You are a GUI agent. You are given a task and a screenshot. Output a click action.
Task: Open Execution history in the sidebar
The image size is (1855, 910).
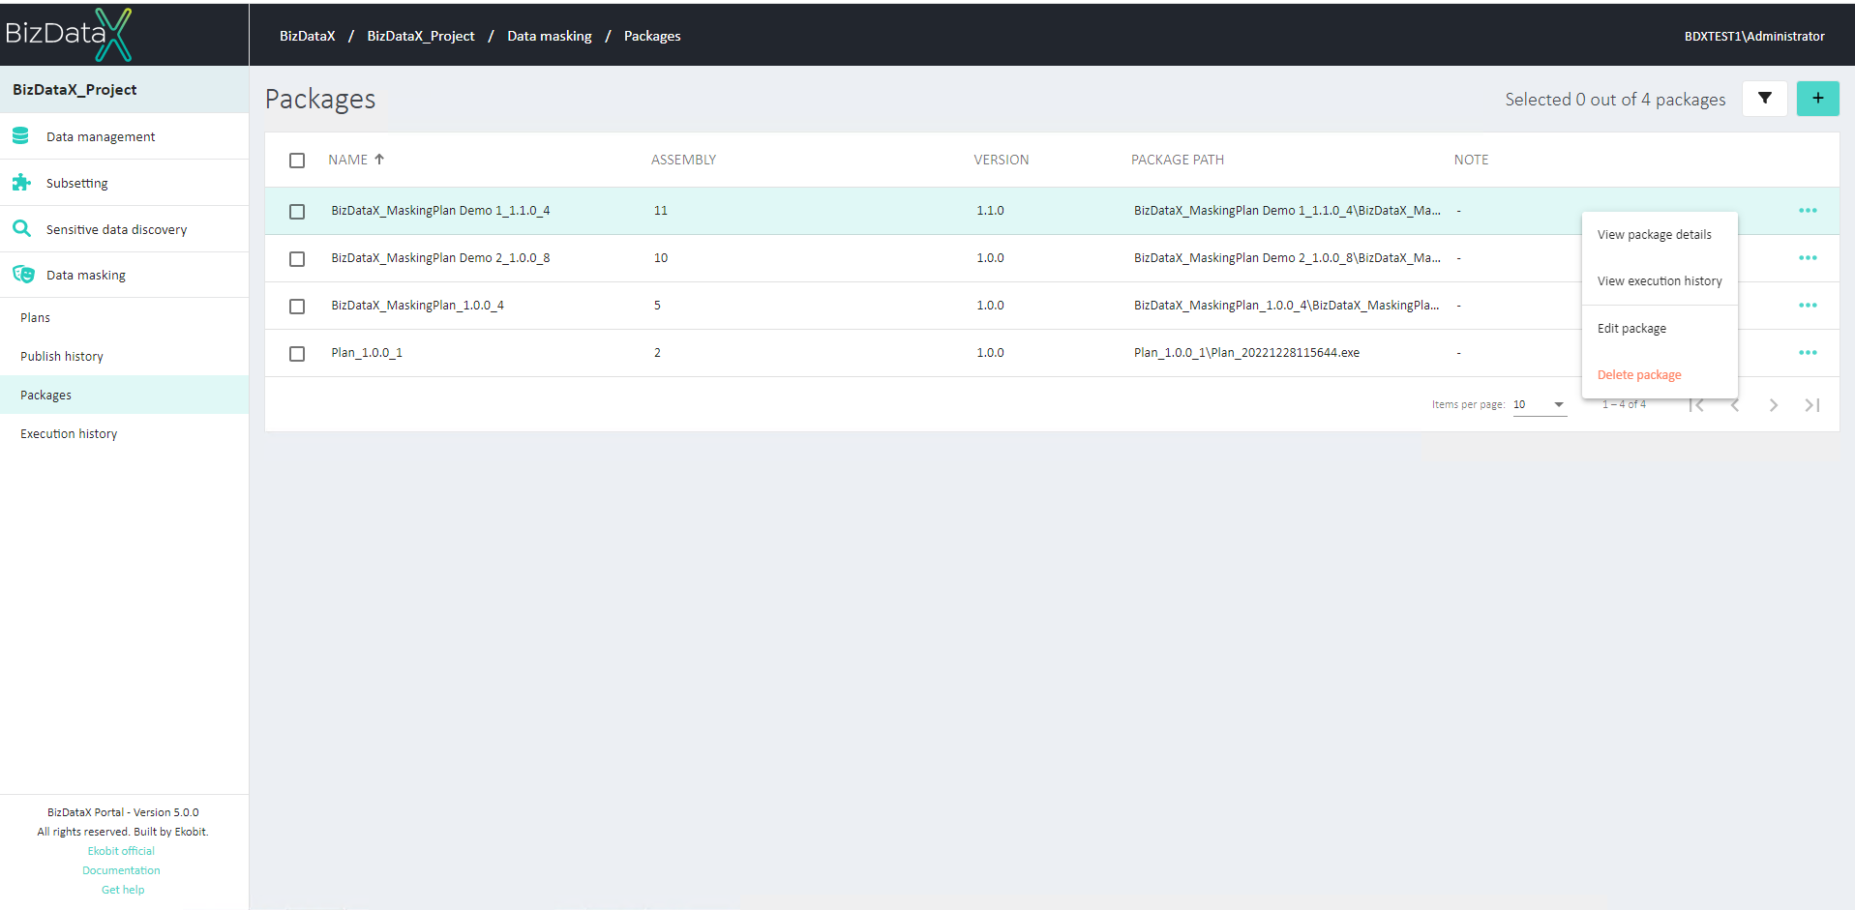pyautogui.click(x=124, y=433)
